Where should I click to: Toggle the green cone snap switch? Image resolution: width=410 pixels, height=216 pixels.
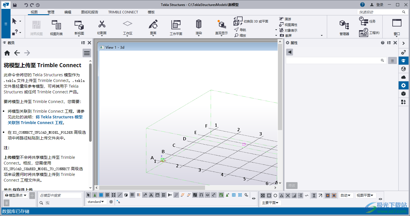point(95,195)
